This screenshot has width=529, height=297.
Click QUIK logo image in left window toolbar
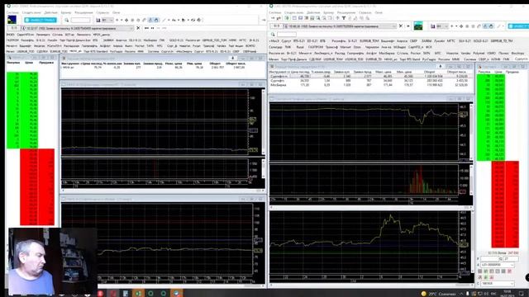pyautogui.click(x=12, y=20)
